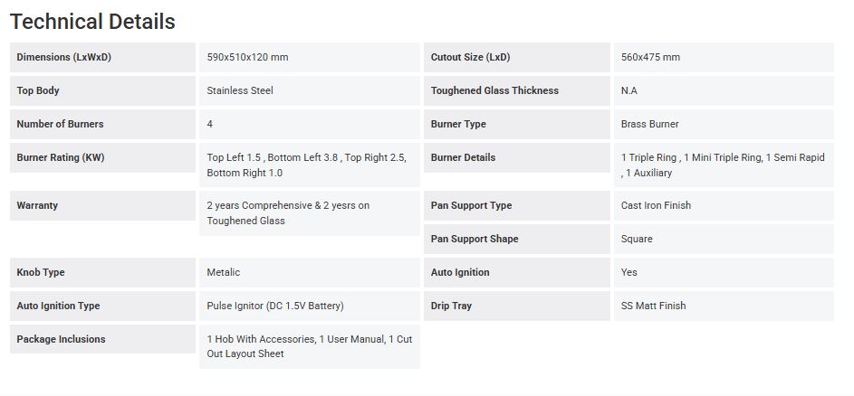Select the SS Matt Finish drip tray value
The width and height of the screenshot is (854, 396).
pyautogui.click(x=653, y=306)
